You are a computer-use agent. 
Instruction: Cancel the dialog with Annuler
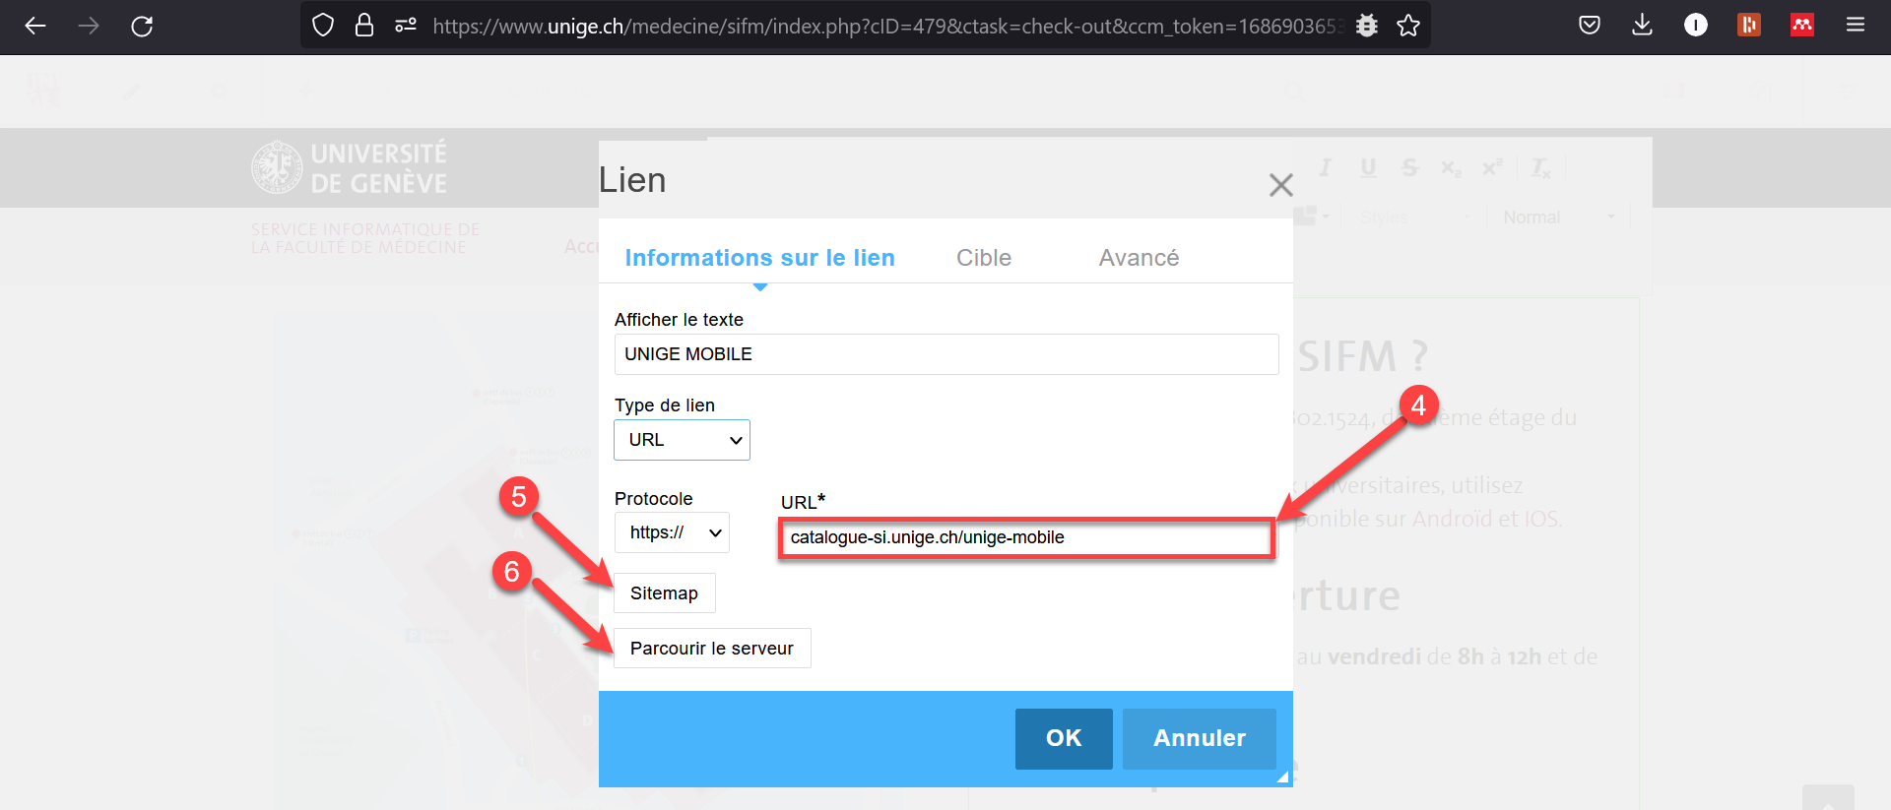(1199, 738)
